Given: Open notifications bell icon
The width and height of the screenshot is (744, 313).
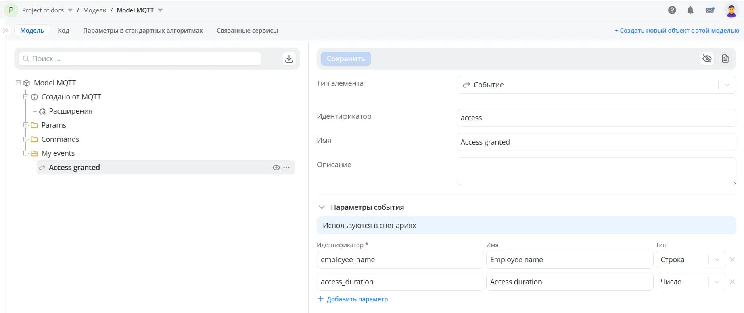Looking at the screenshot, I should (690, 10).
